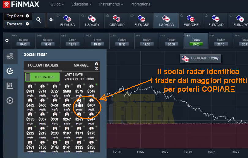
Task: Open the Guide menu
Action: (57, 4)
